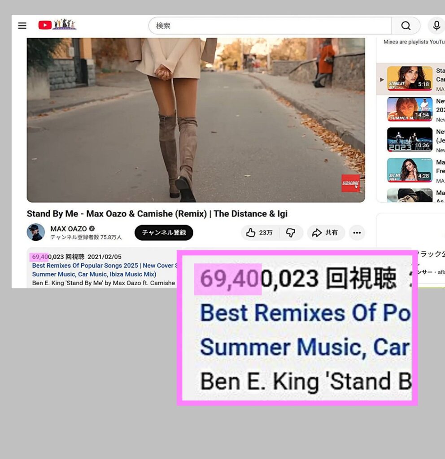Play the Set Me Free 4:28 thumbnail
445x459 pixels.
coord(409,170)
